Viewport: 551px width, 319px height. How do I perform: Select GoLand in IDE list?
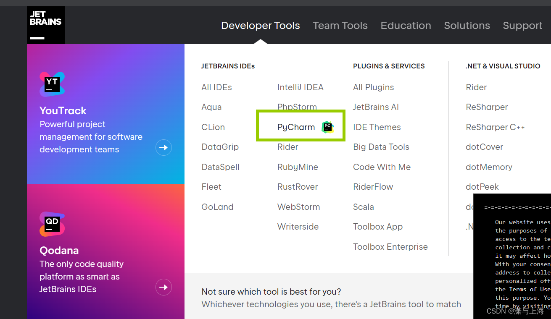coord(217,207)
